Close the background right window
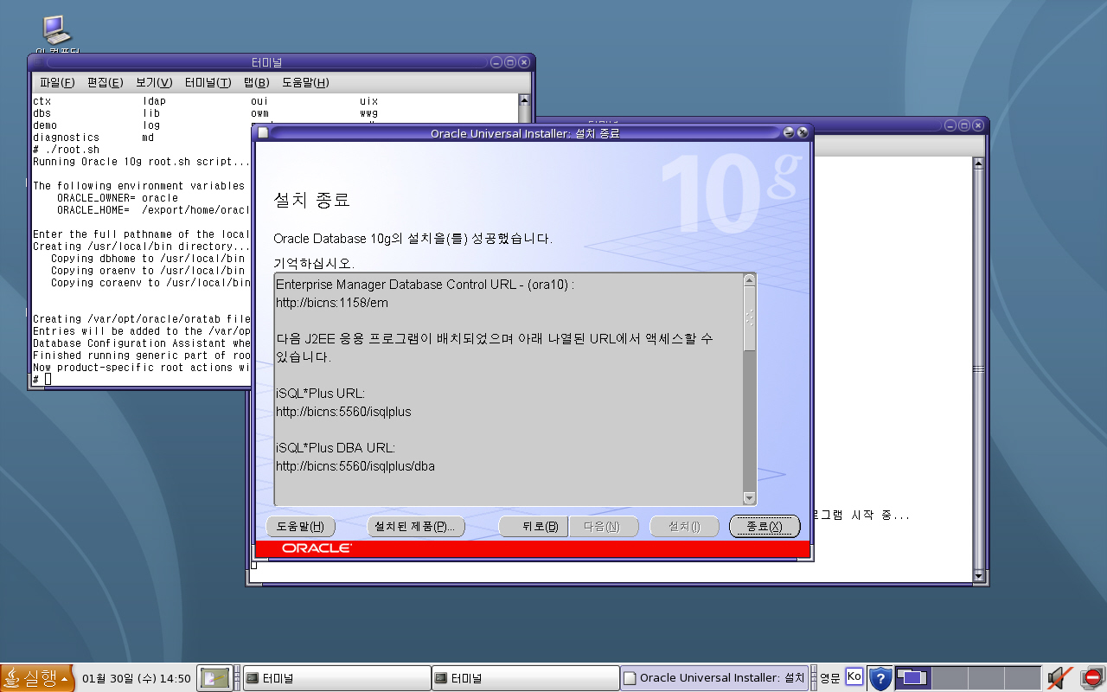1107x692 pixels. click(977, 125)
